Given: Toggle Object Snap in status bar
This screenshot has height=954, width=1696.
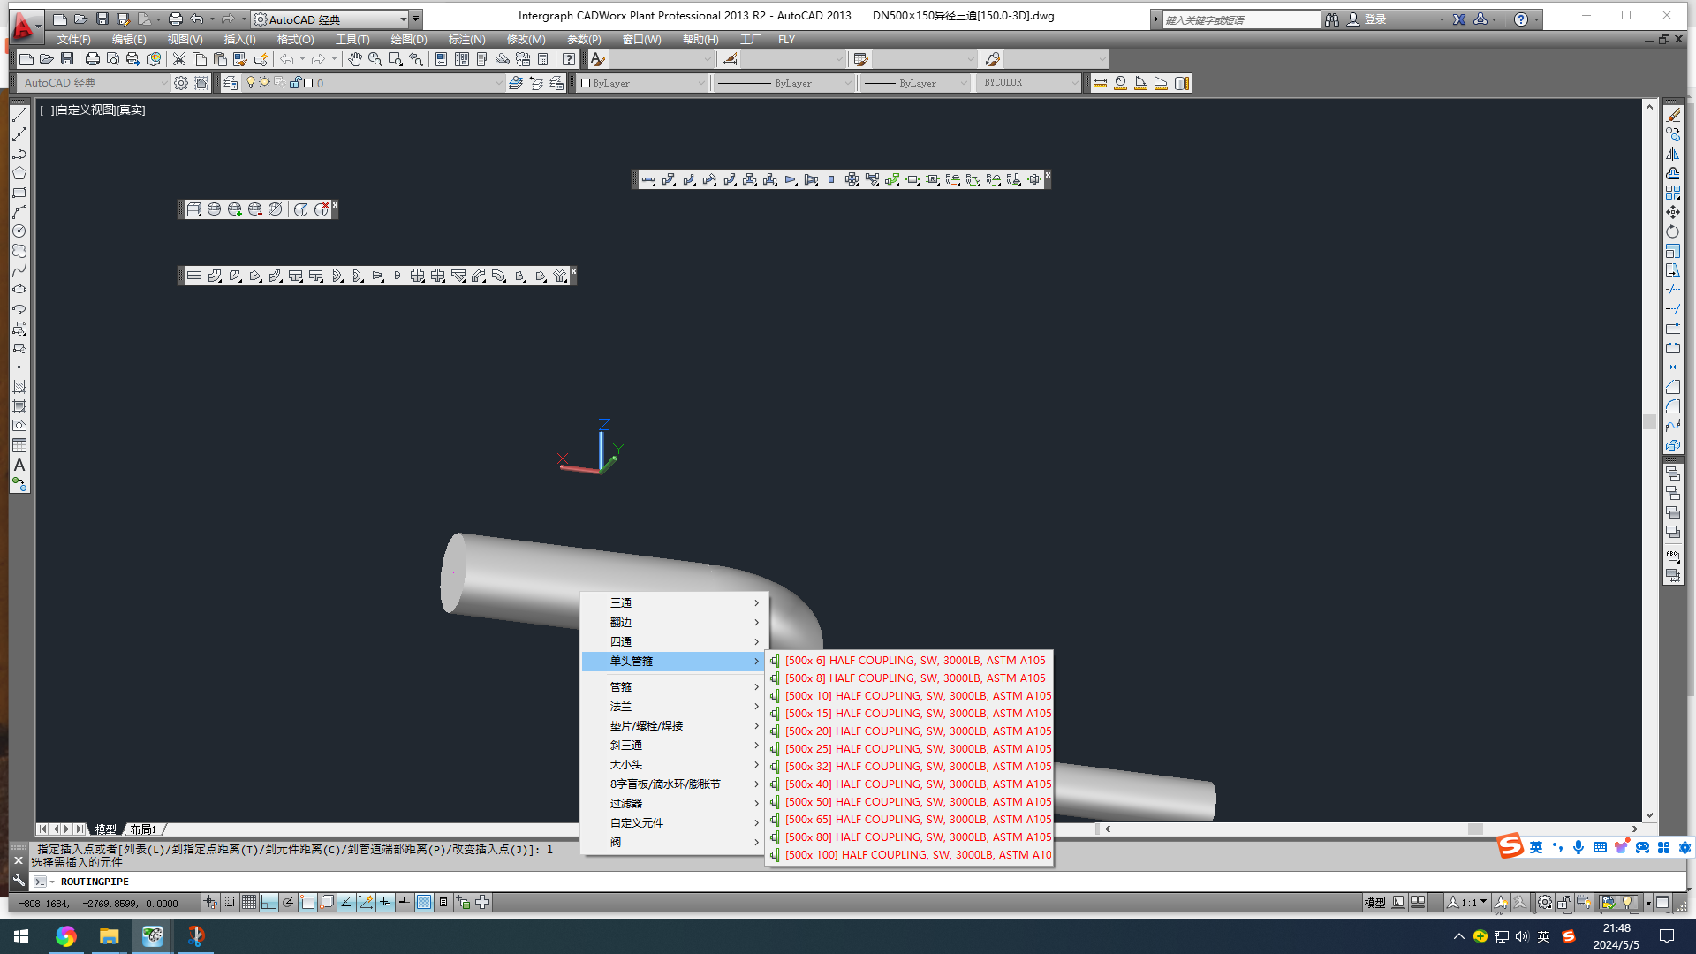Looking at the screenshot, I should click(307, 903).
